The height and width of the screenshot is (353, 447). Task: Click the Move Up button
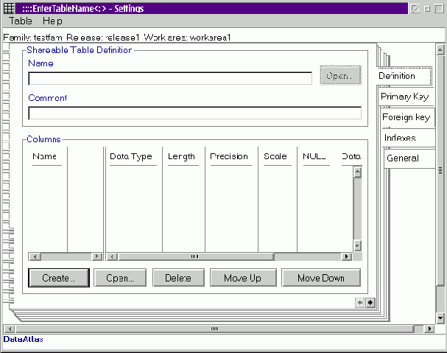[241, 278]
